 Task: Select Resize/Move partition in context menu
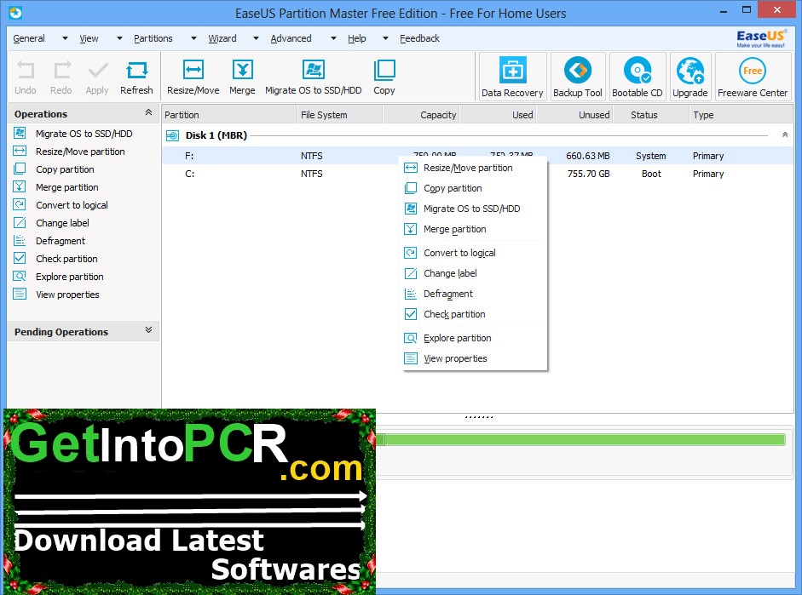(475, 168)
